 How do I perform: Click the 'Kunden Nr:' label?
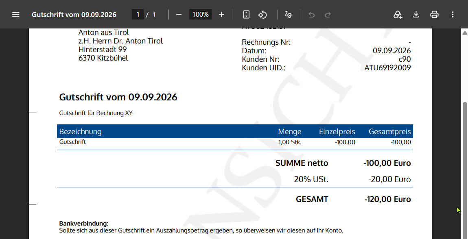click(x=260, y=59)
